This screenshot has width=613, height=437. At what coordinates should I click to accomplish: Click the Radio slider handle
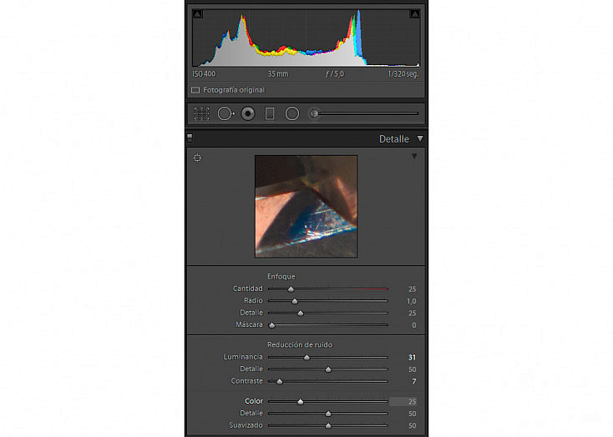coord(295,301)
